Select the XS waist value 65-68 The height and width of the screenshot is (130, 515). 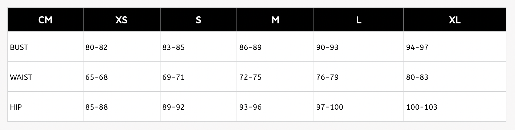point(97,77)
